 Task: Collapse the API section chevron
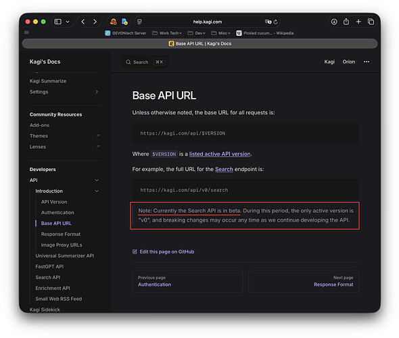(97, 180)
